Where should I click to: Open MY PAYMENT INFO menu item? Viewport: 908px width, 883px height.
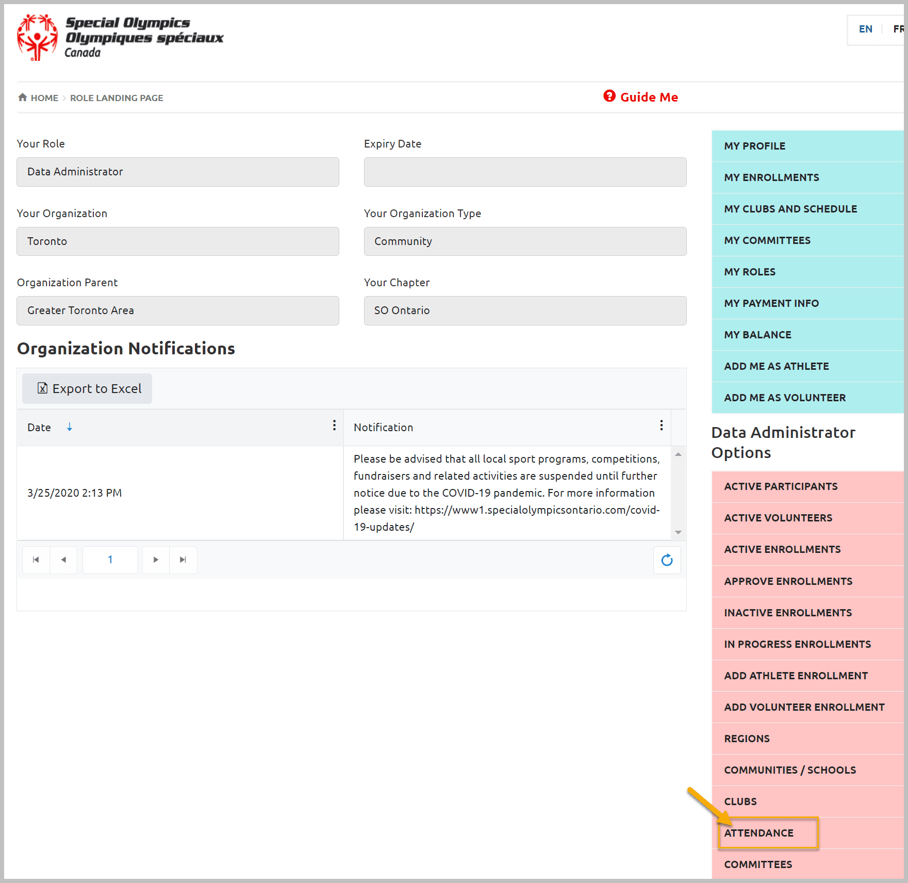(807, 303)
